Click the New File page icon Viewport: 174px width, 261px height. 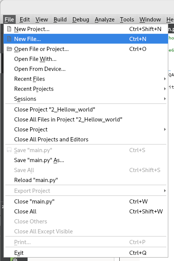[9, 39]
